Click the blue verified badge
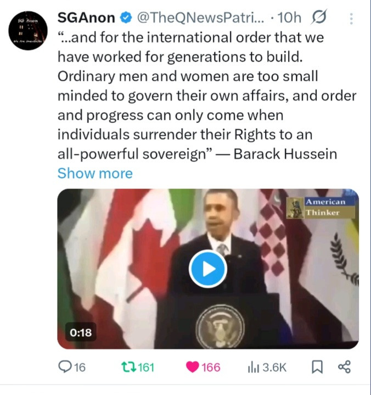Screen dimensions: 371x395 [x=126, y=18]
